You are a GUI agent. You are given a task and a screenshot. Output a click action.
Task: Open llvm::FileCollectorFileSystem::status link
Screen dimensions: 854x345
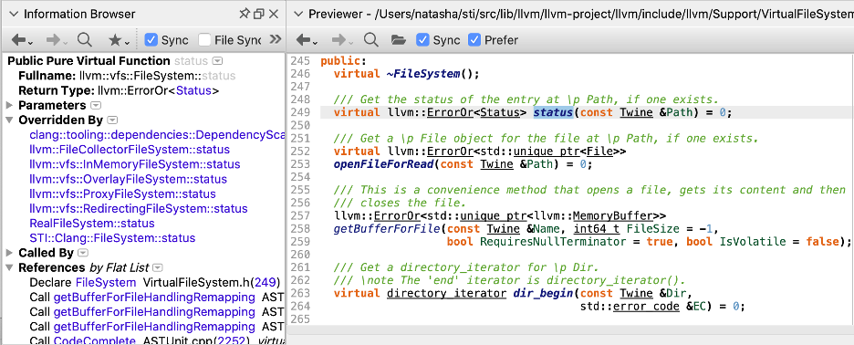coord(130,150)
